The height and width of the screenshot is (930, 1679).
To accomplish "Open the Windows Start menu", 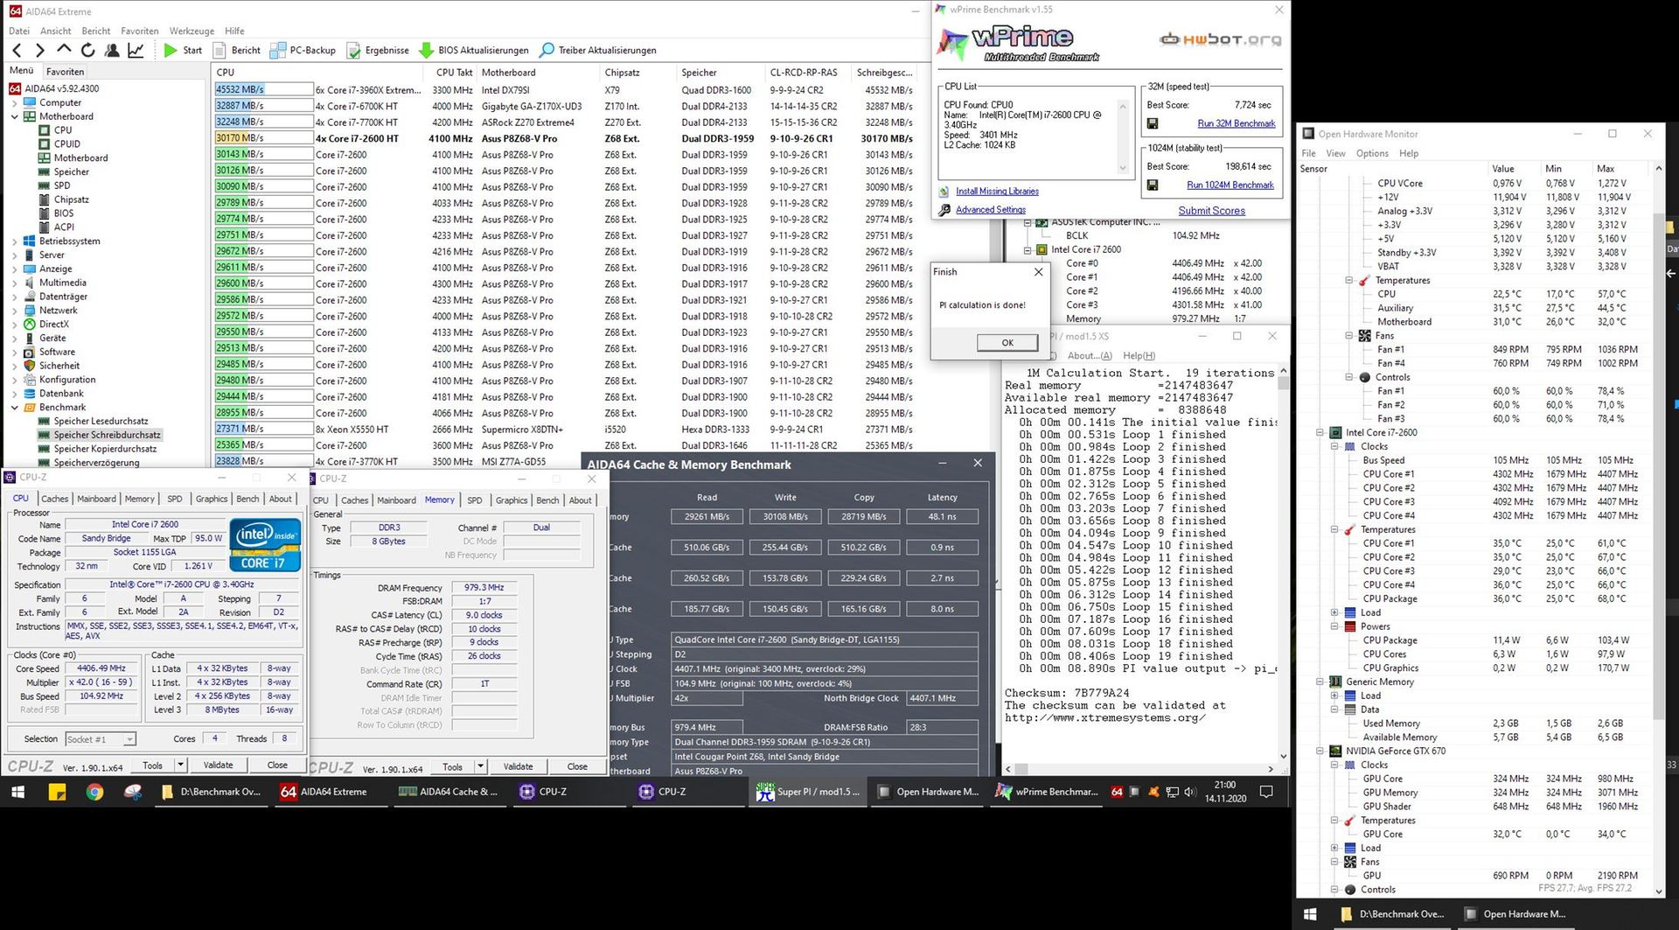I will tap(17, 792).
